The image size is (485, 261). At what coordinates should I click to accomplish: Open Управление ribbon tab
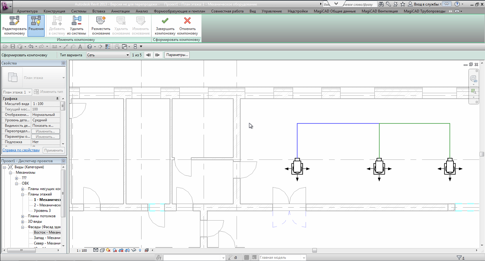click(x=272, y=11)
